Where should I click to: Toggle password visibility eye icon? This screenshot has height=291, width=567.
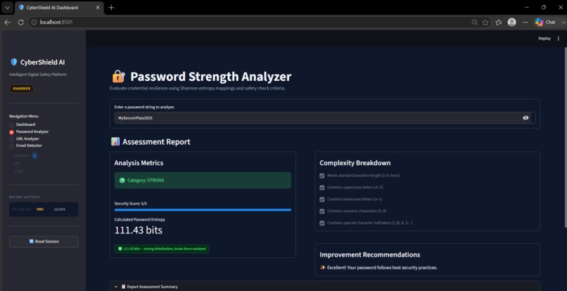coord(525,118)
